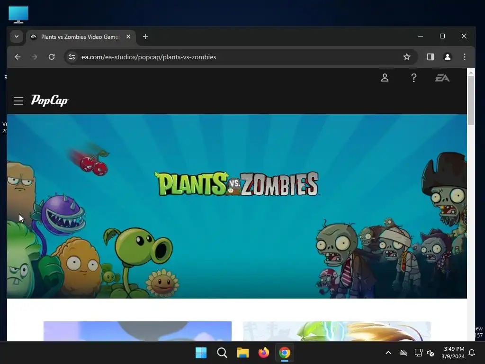Click the PopCap logo
The width and height of the screenshot is (485, 364).
(x=49, y=100)
